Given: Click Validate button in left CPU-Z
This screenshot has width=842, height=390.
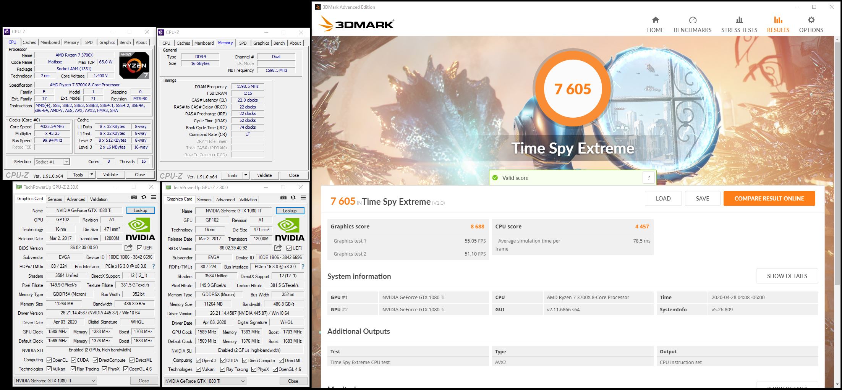Looking at the screenshot, I should [110, 175].
